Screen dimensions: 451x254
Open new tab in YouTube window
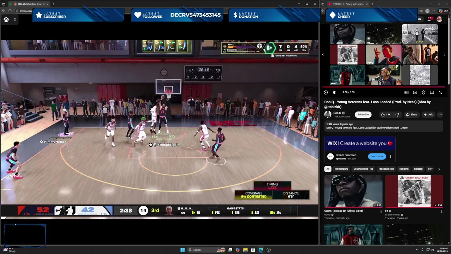tap(372, 4)
